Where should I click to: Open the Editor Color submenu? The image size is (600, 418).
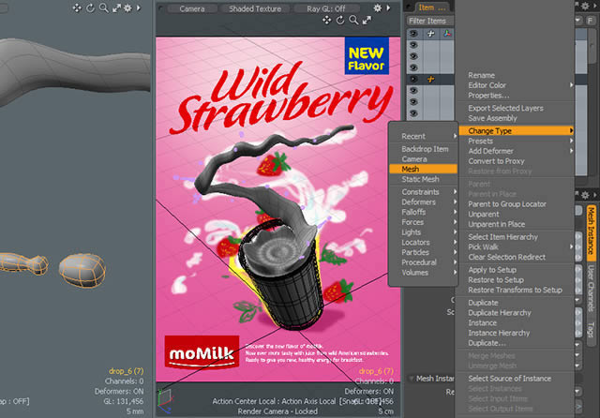coord(516,85)
